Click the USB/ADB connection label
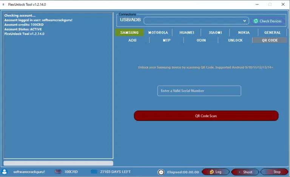Image resolution: width=290 pixels, height=177 pixels. click(x=130, y=20)
